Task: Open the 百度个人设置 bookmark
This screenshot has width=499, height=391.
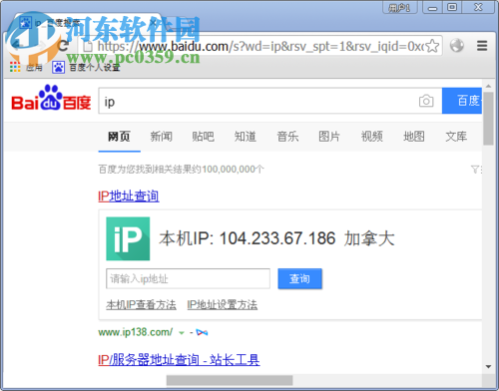Action: (x=86, y=67)
